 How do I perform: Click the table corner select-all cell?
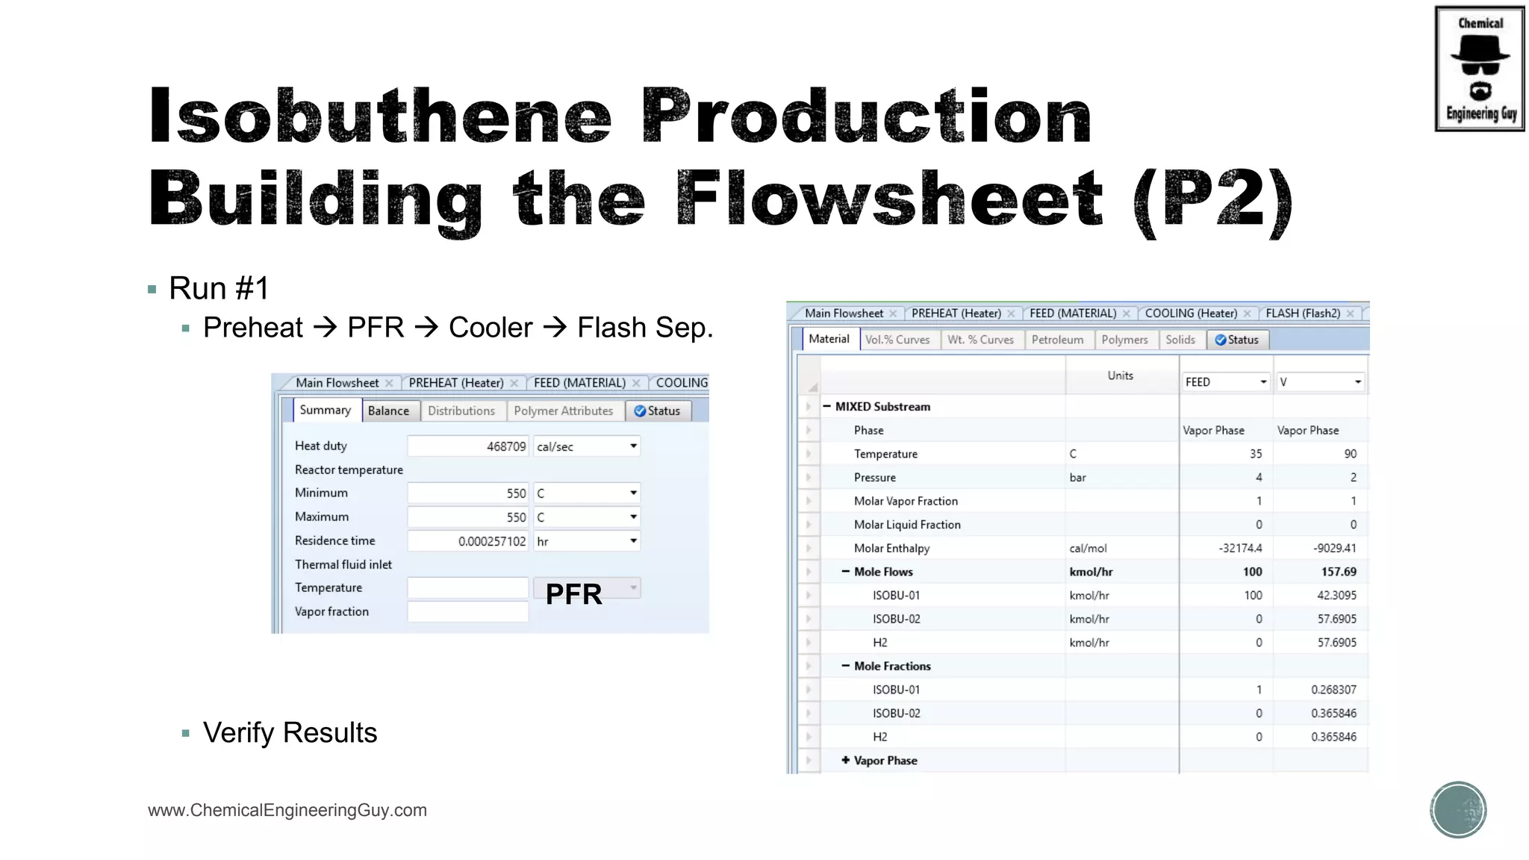point(809,376)
